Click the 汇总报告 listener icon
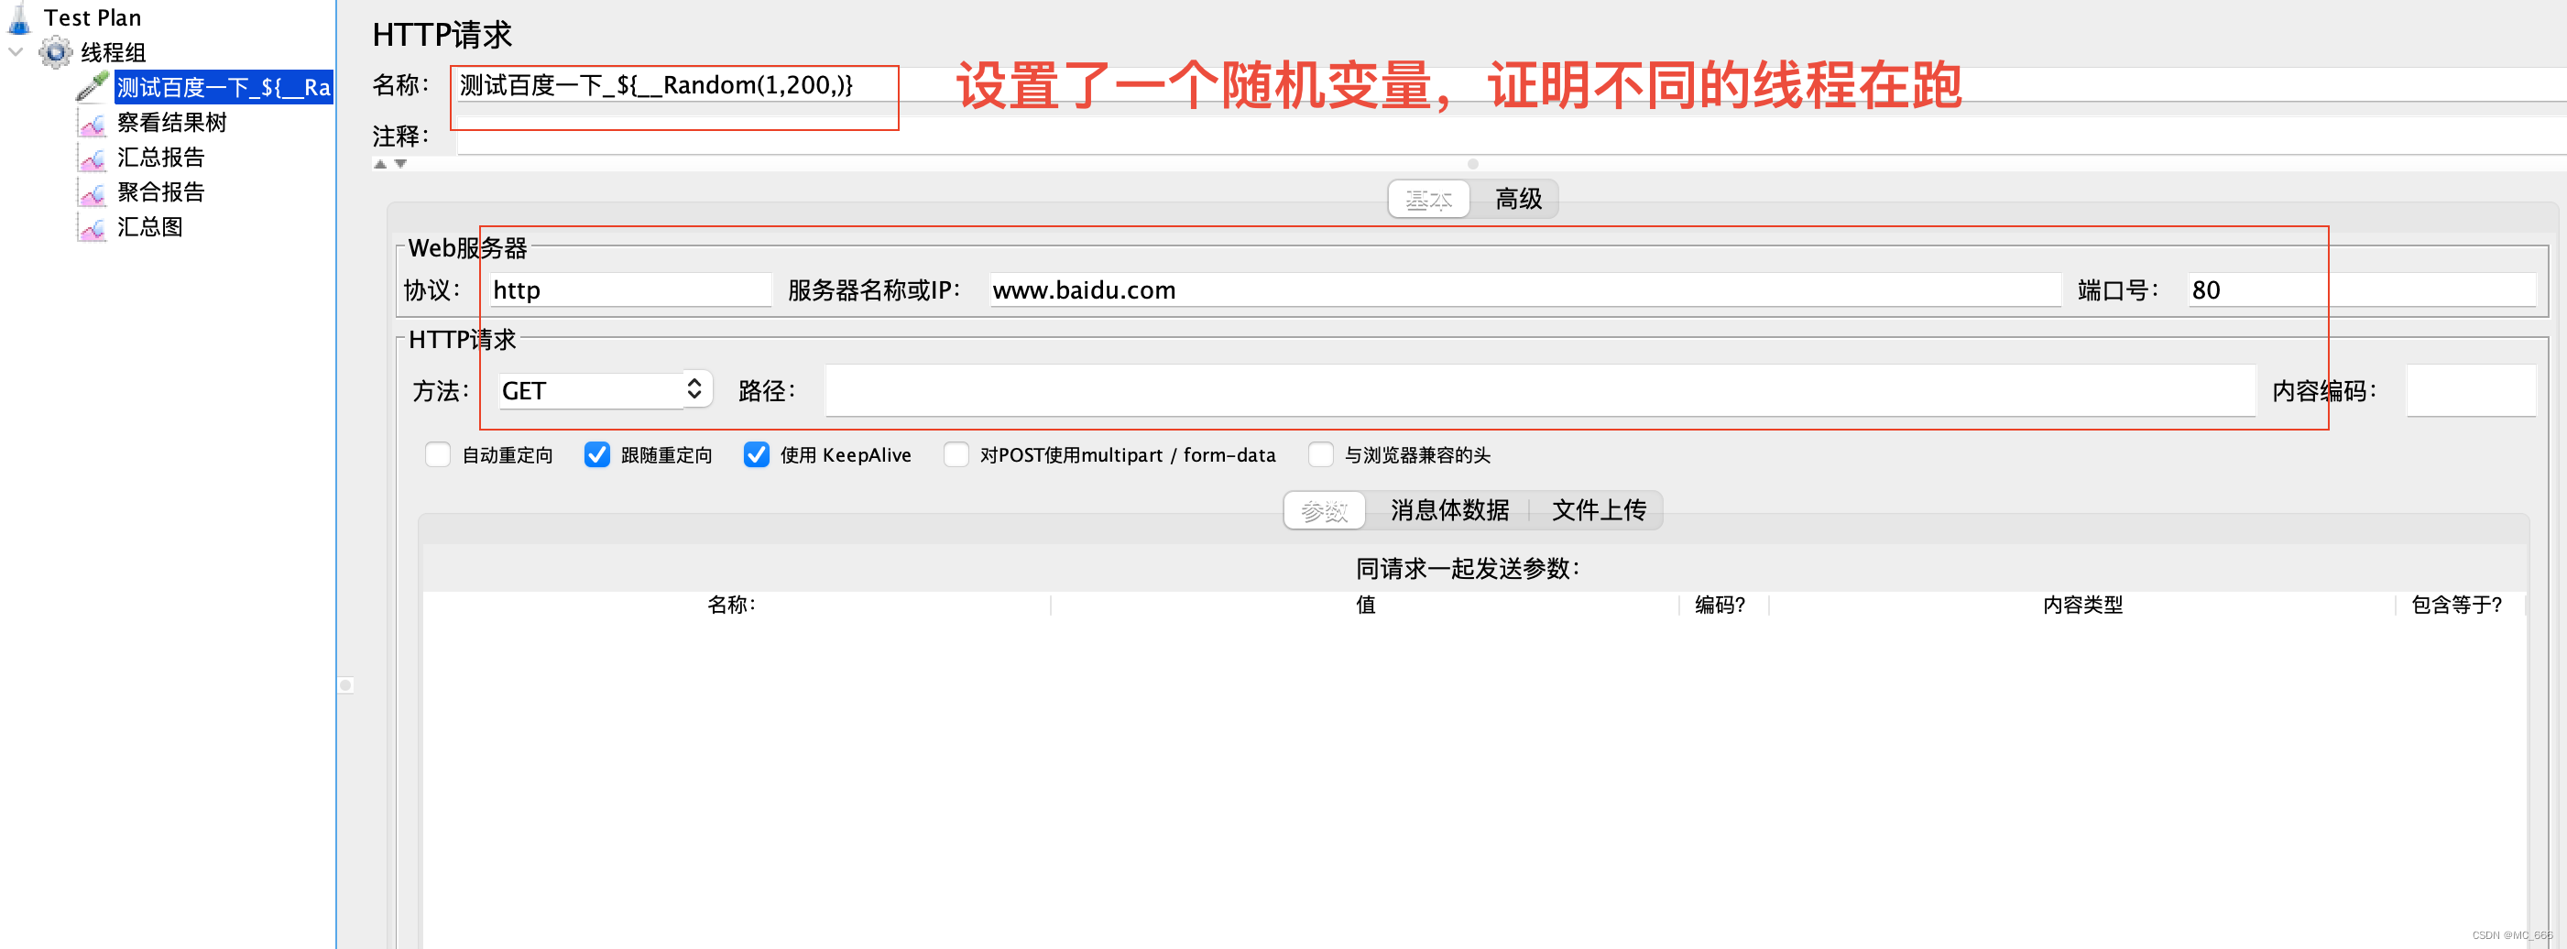2567x949 pixels. coord(93,158)
